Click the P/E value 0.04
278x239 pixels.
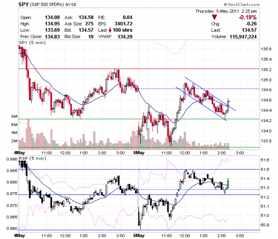[127, 17]
